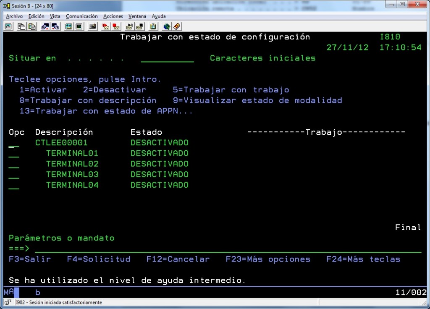Image resolution: width=430 pixels, height=309 pixels.
Task: Click DESACTIVADO status of CTLEE00001
Action: pyautogui.click(x=160, y=143)
